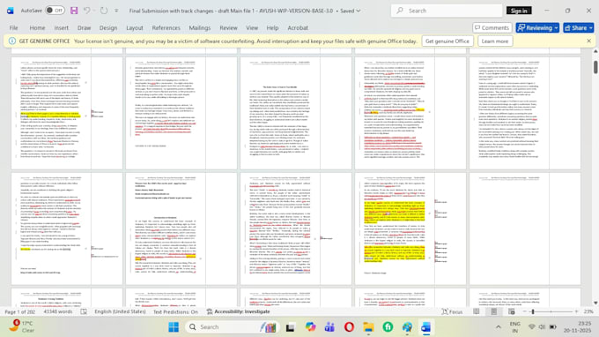Click the Undo arrow icon

(86, 11)
